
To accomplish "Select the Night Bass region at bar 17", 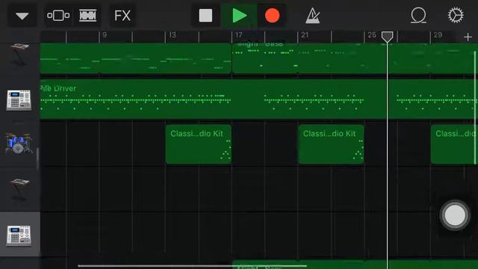I will [355, 58].
